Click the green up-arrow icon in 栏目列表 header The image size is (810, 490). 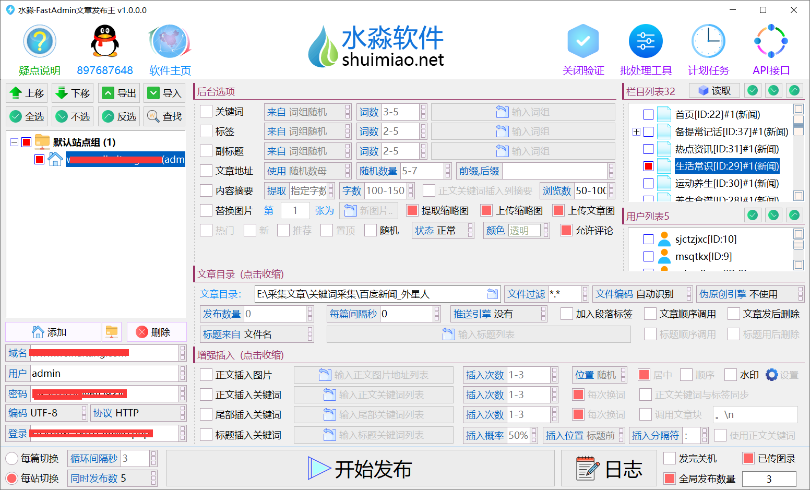tap(794, 91)
